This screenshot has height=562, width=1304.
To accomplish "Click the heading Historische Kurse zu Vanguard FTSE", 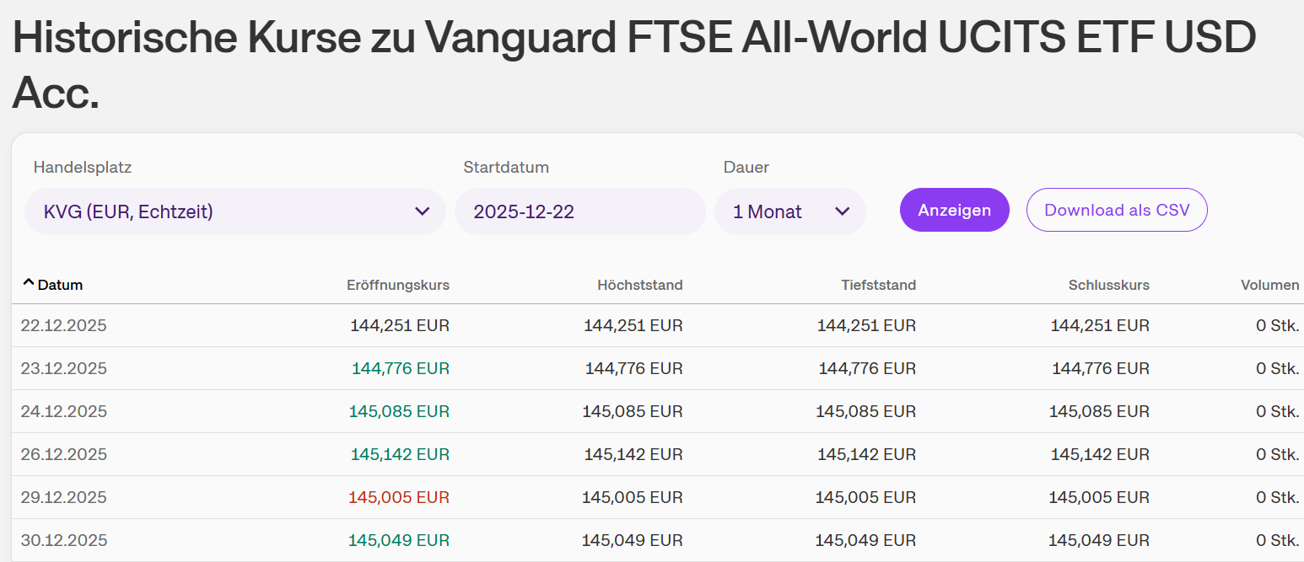I will click(634, 64).
